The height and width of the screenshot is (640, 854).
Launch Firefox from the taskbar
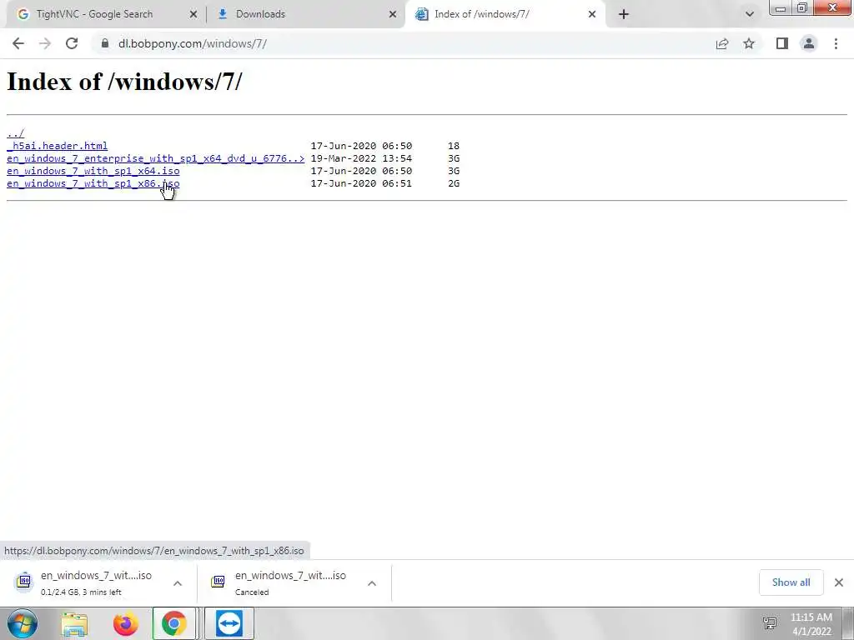point(125,623)
